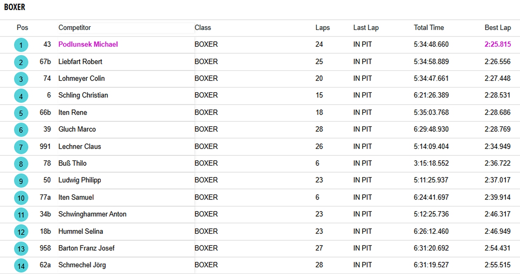The height and width of the screenshot is (274, 520).
Task: Sort by the Best Lap column header
Action: pos(498,28)
